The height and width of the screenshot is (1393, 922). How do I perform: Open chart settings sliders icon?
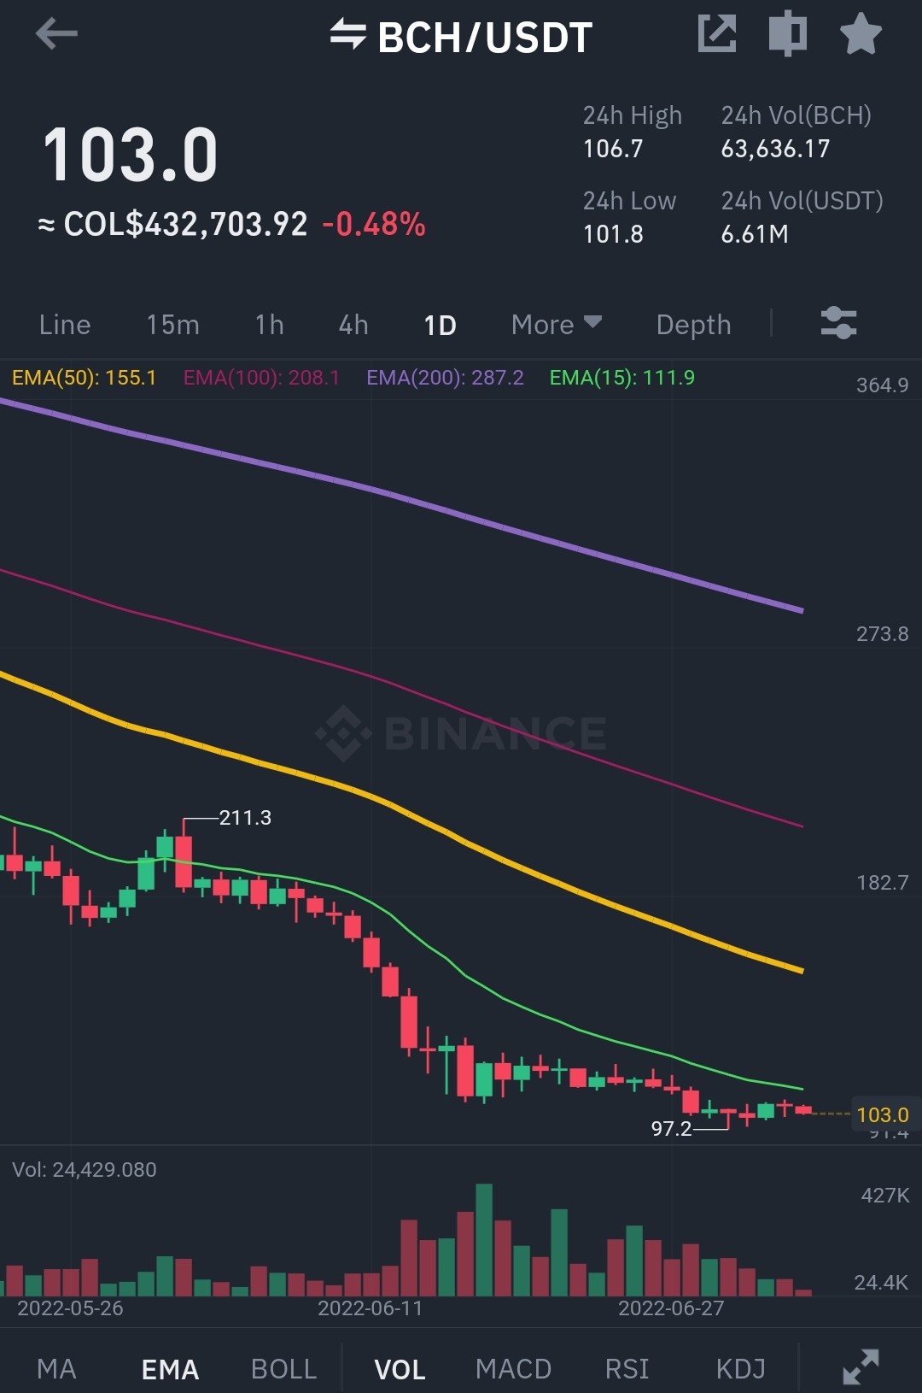[838, 323]
